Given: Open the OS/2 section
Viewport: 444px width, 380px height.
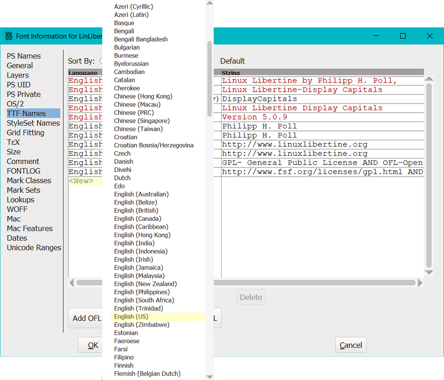Looking at the screenshot, I should click(x=15, y=104).
